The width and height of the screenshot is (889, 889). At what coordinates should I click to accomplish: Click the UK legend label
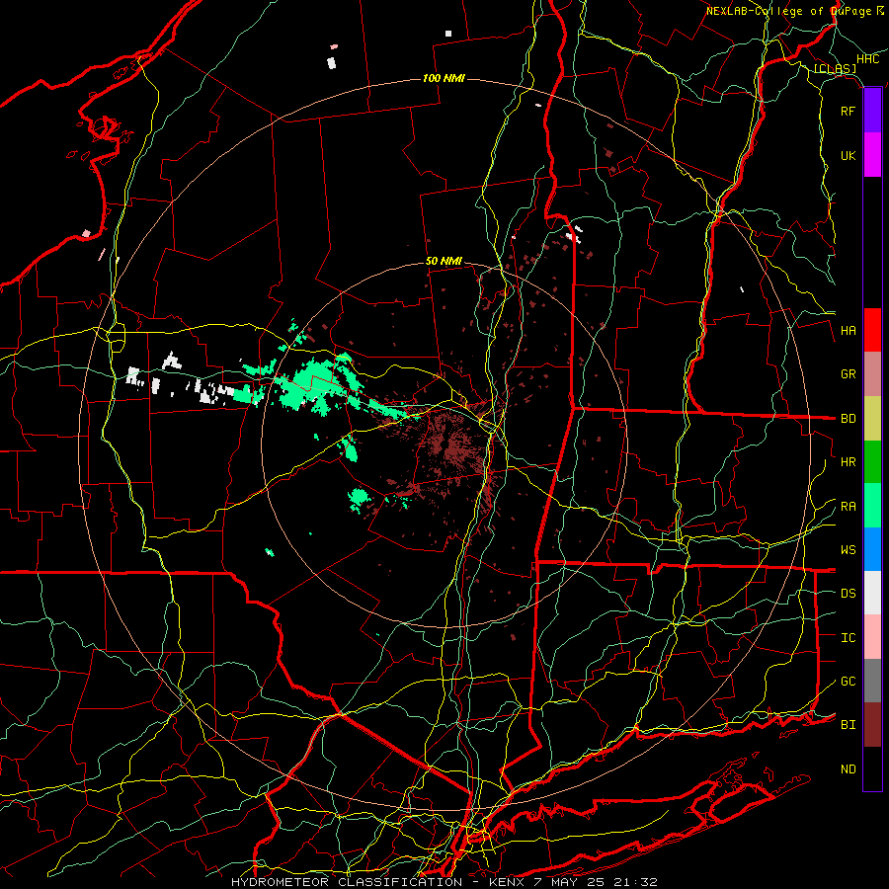(848, 155)
